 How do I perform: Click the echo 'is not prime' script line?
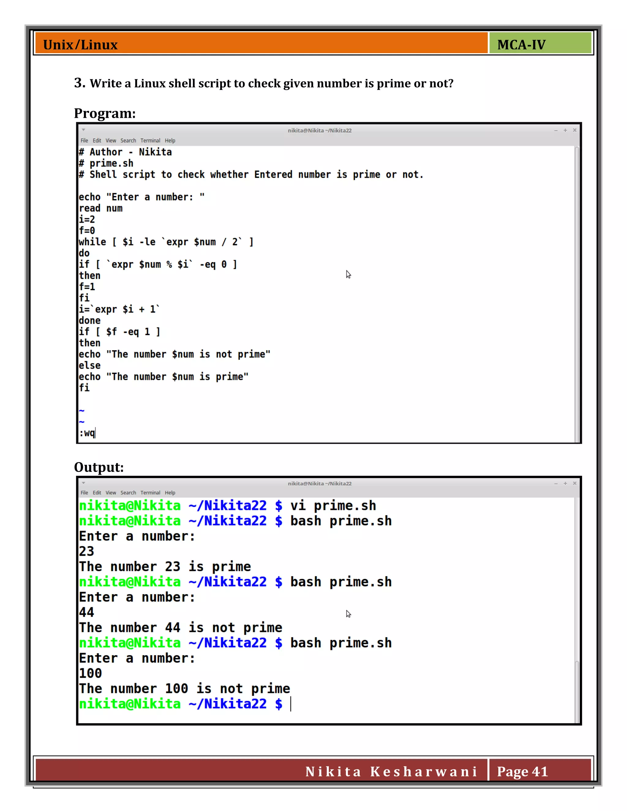[175, 354]
